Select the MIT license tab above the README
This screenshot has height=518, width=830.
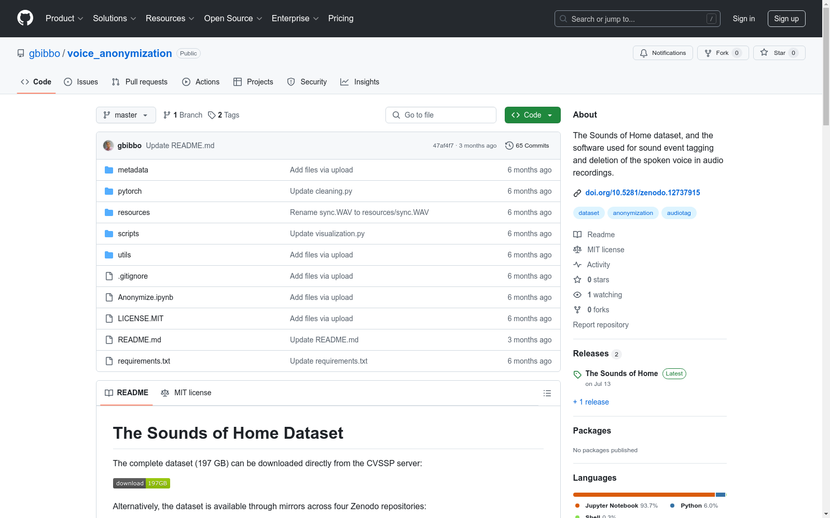click(x=186, y=393)
